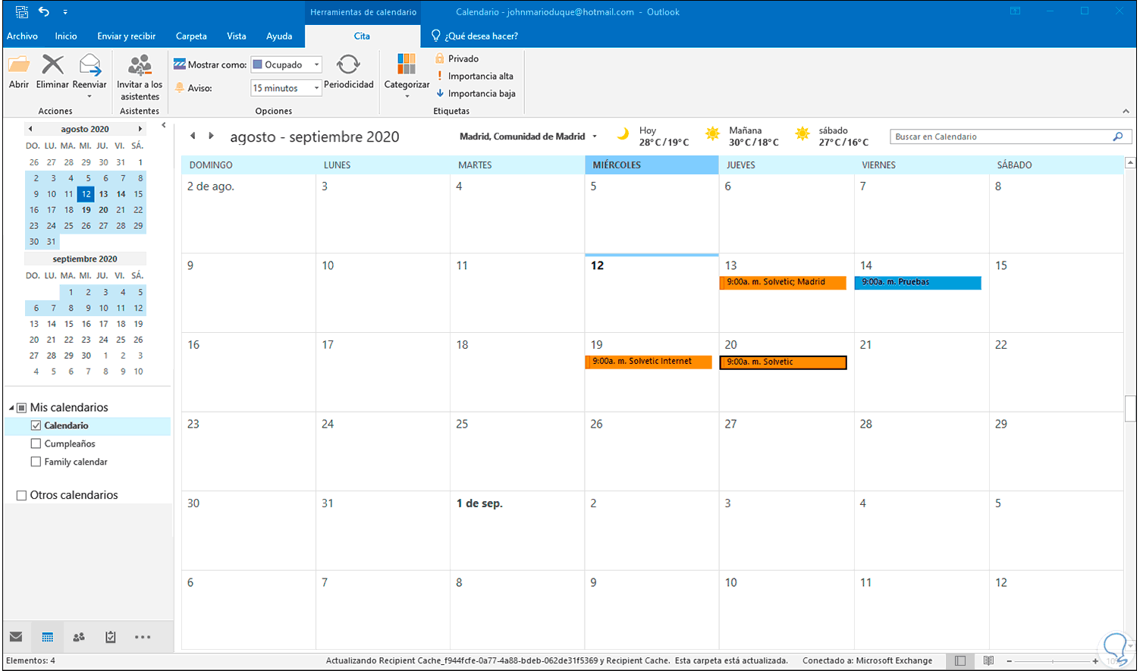This screenshot has height=671, width=1140.
Task: Open People using the contacts icon
Action: [x=79, y=637]
